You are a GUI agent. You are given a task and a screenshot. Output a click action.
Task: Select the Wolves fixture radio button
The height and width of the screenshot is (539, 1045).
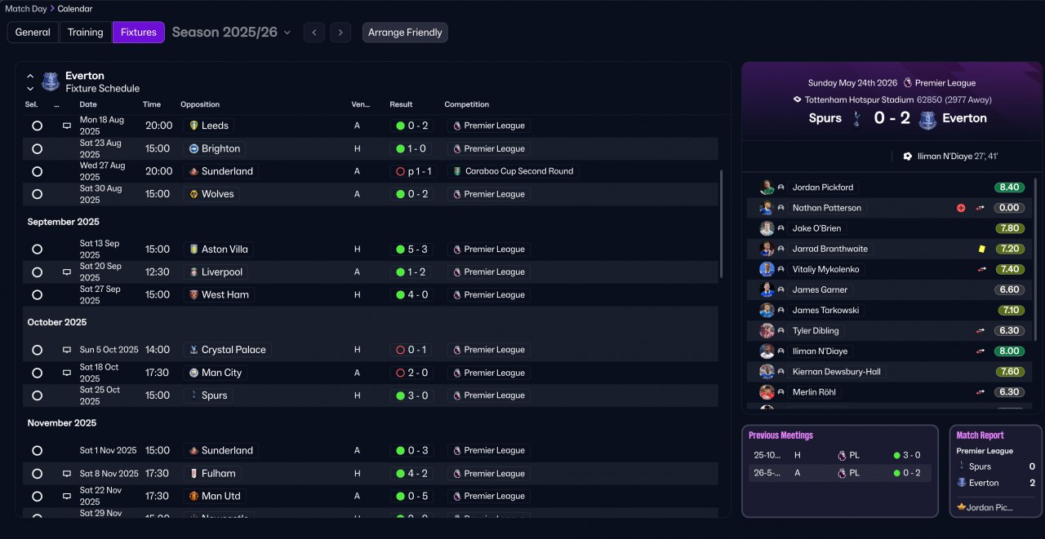tap(37, 194)
